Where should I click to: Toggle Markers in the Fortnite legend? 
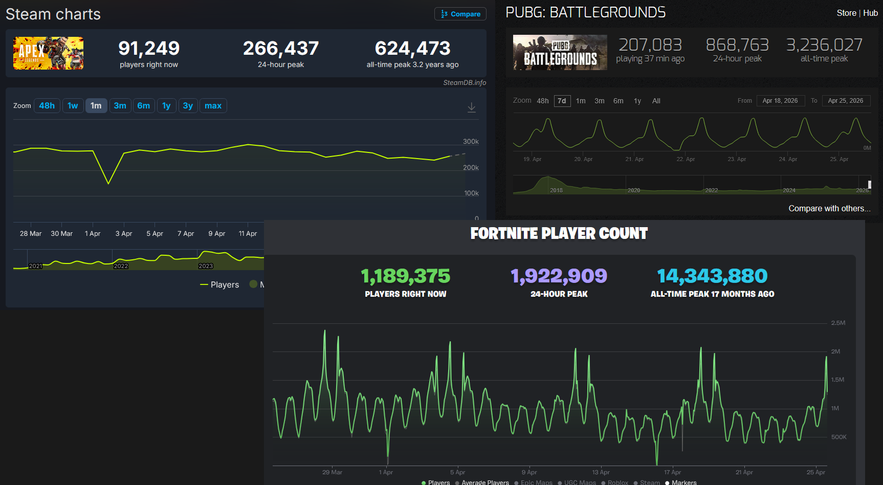[681, 482]
